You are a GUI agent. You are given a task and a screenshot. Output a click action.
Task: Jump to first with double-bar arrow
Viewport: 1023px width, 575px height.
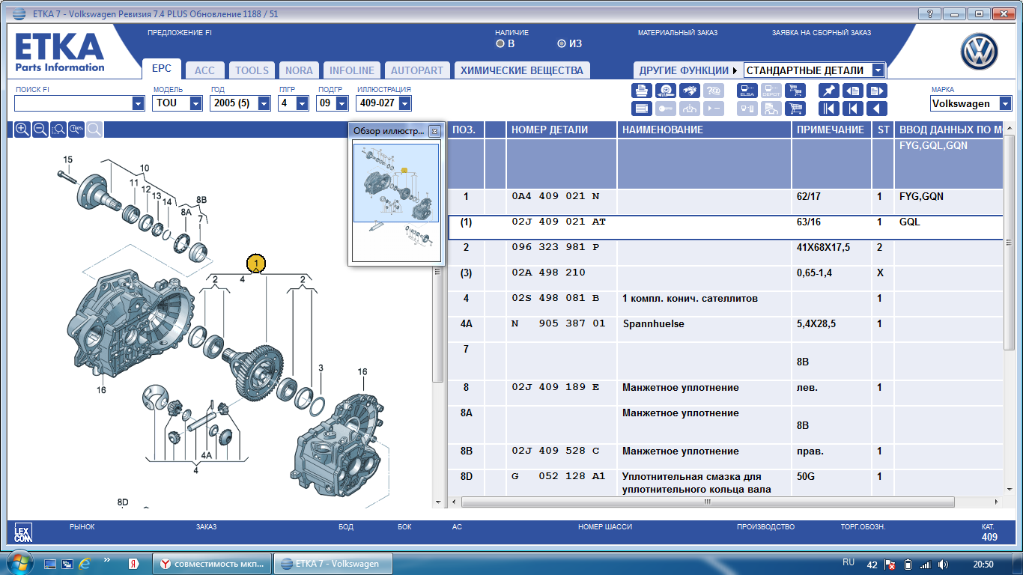pos(828,109)
